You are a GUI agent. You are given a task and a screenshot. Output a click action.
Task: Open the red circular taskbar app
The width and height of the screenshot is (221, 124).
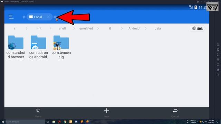click(x=59, y=122)
